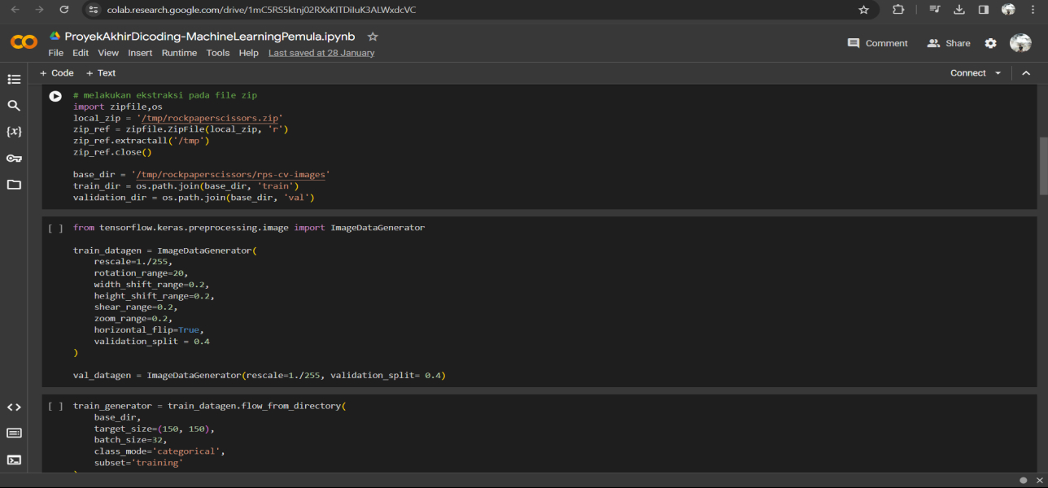The image size is (1048, 488).
Task: Open the Files folder icon in sidebar
Action: coord(14,185)
